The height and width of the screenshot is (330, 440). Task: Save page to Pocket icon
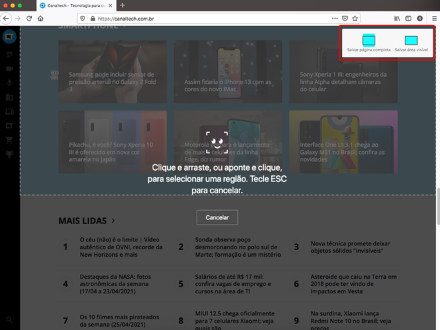coord(345,19)
